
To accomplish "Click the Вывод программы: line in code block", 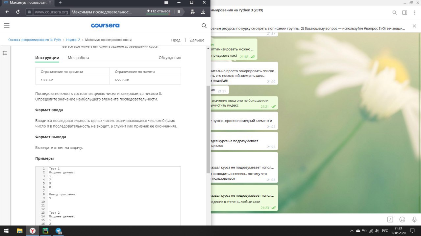I will tap(63, 194).
